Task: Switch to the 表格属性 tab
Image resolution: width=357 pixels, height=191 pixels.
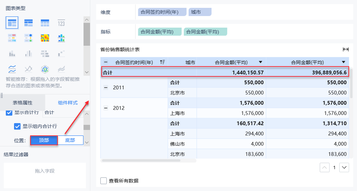Action: pos(23,103)
